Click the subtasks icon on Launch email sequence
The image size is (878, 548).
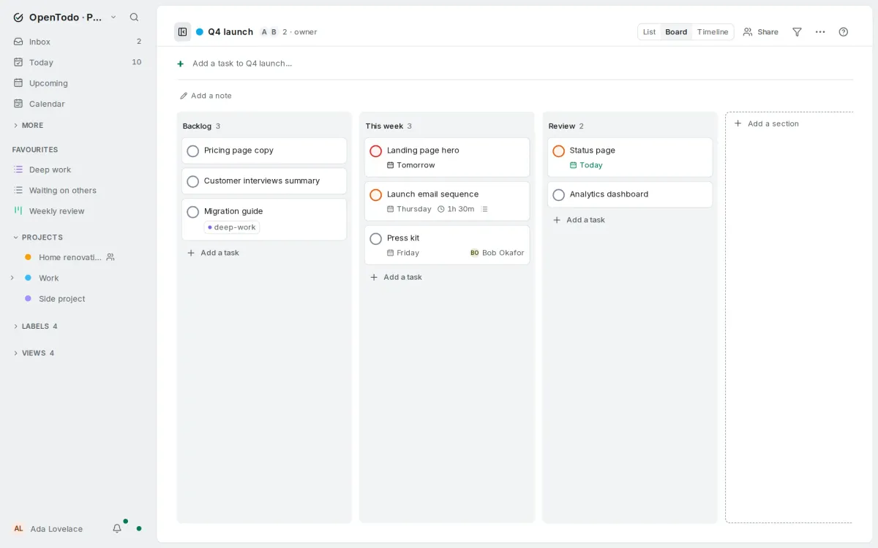tap(484, 209)
